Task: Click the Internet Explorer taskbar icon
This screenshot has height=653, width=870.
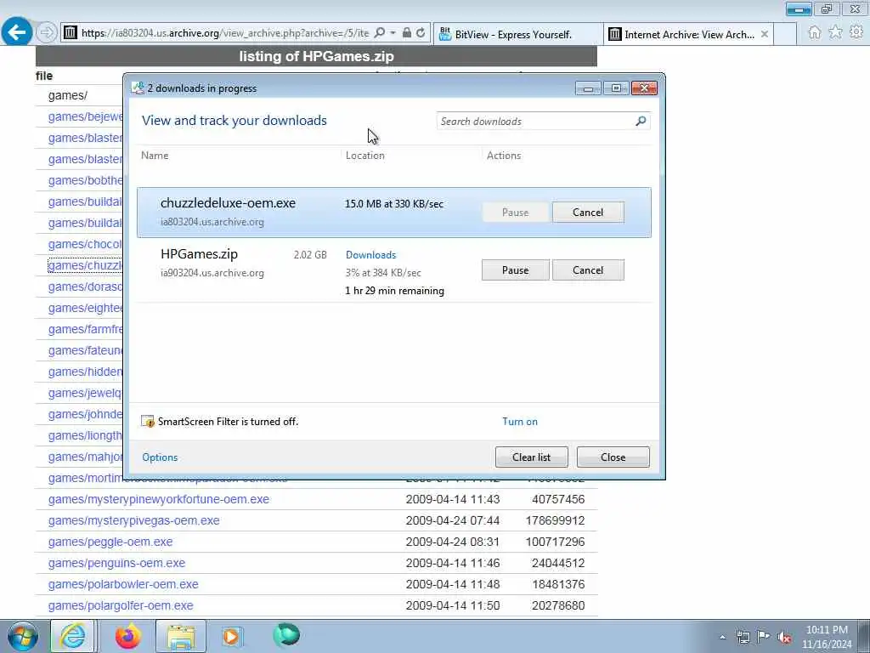Action: (73, 636)
